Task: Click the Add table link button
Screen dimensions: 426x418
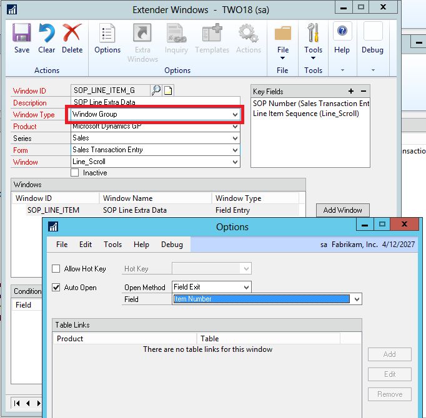Action: [389, 354]
